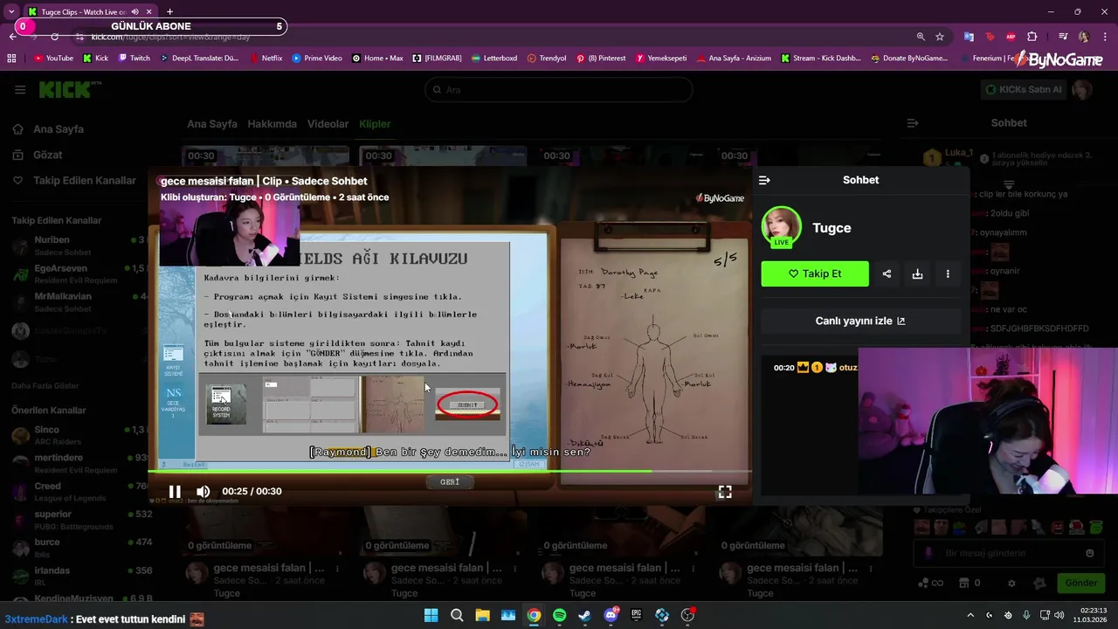Click the Bir mesaj gönderin input
This screenshot has width=1118, height=629.
point(1007,553)
